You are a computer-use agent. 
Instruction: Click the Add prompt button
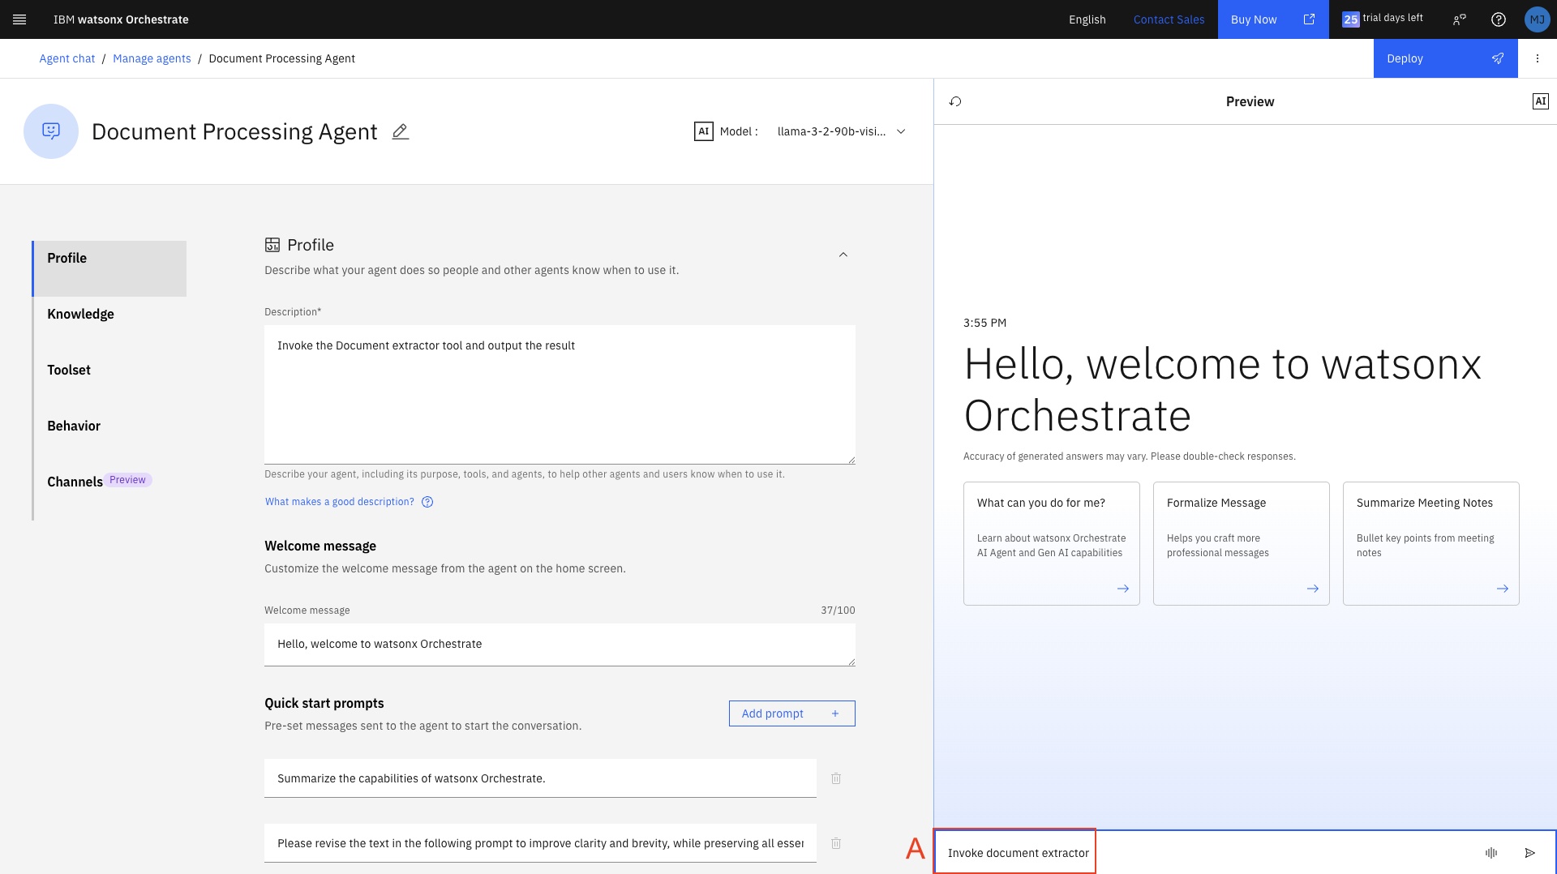pos(791,713)
